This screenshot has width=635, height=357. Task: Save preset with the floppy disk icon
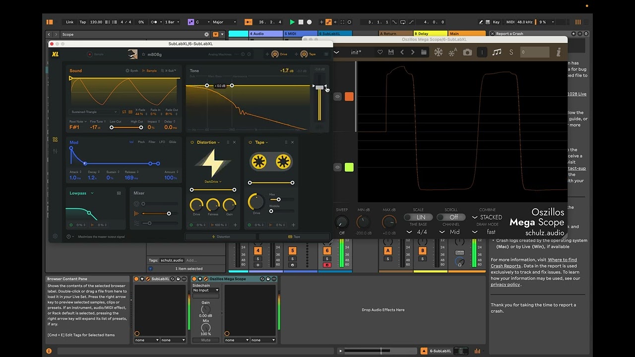point(391,52)
